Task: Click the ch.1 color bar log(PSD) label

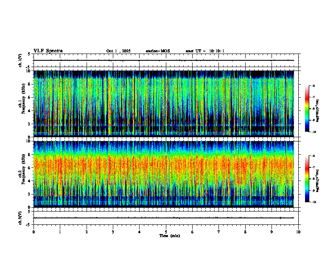Action: pyautogui.click(x=318, y=111)
